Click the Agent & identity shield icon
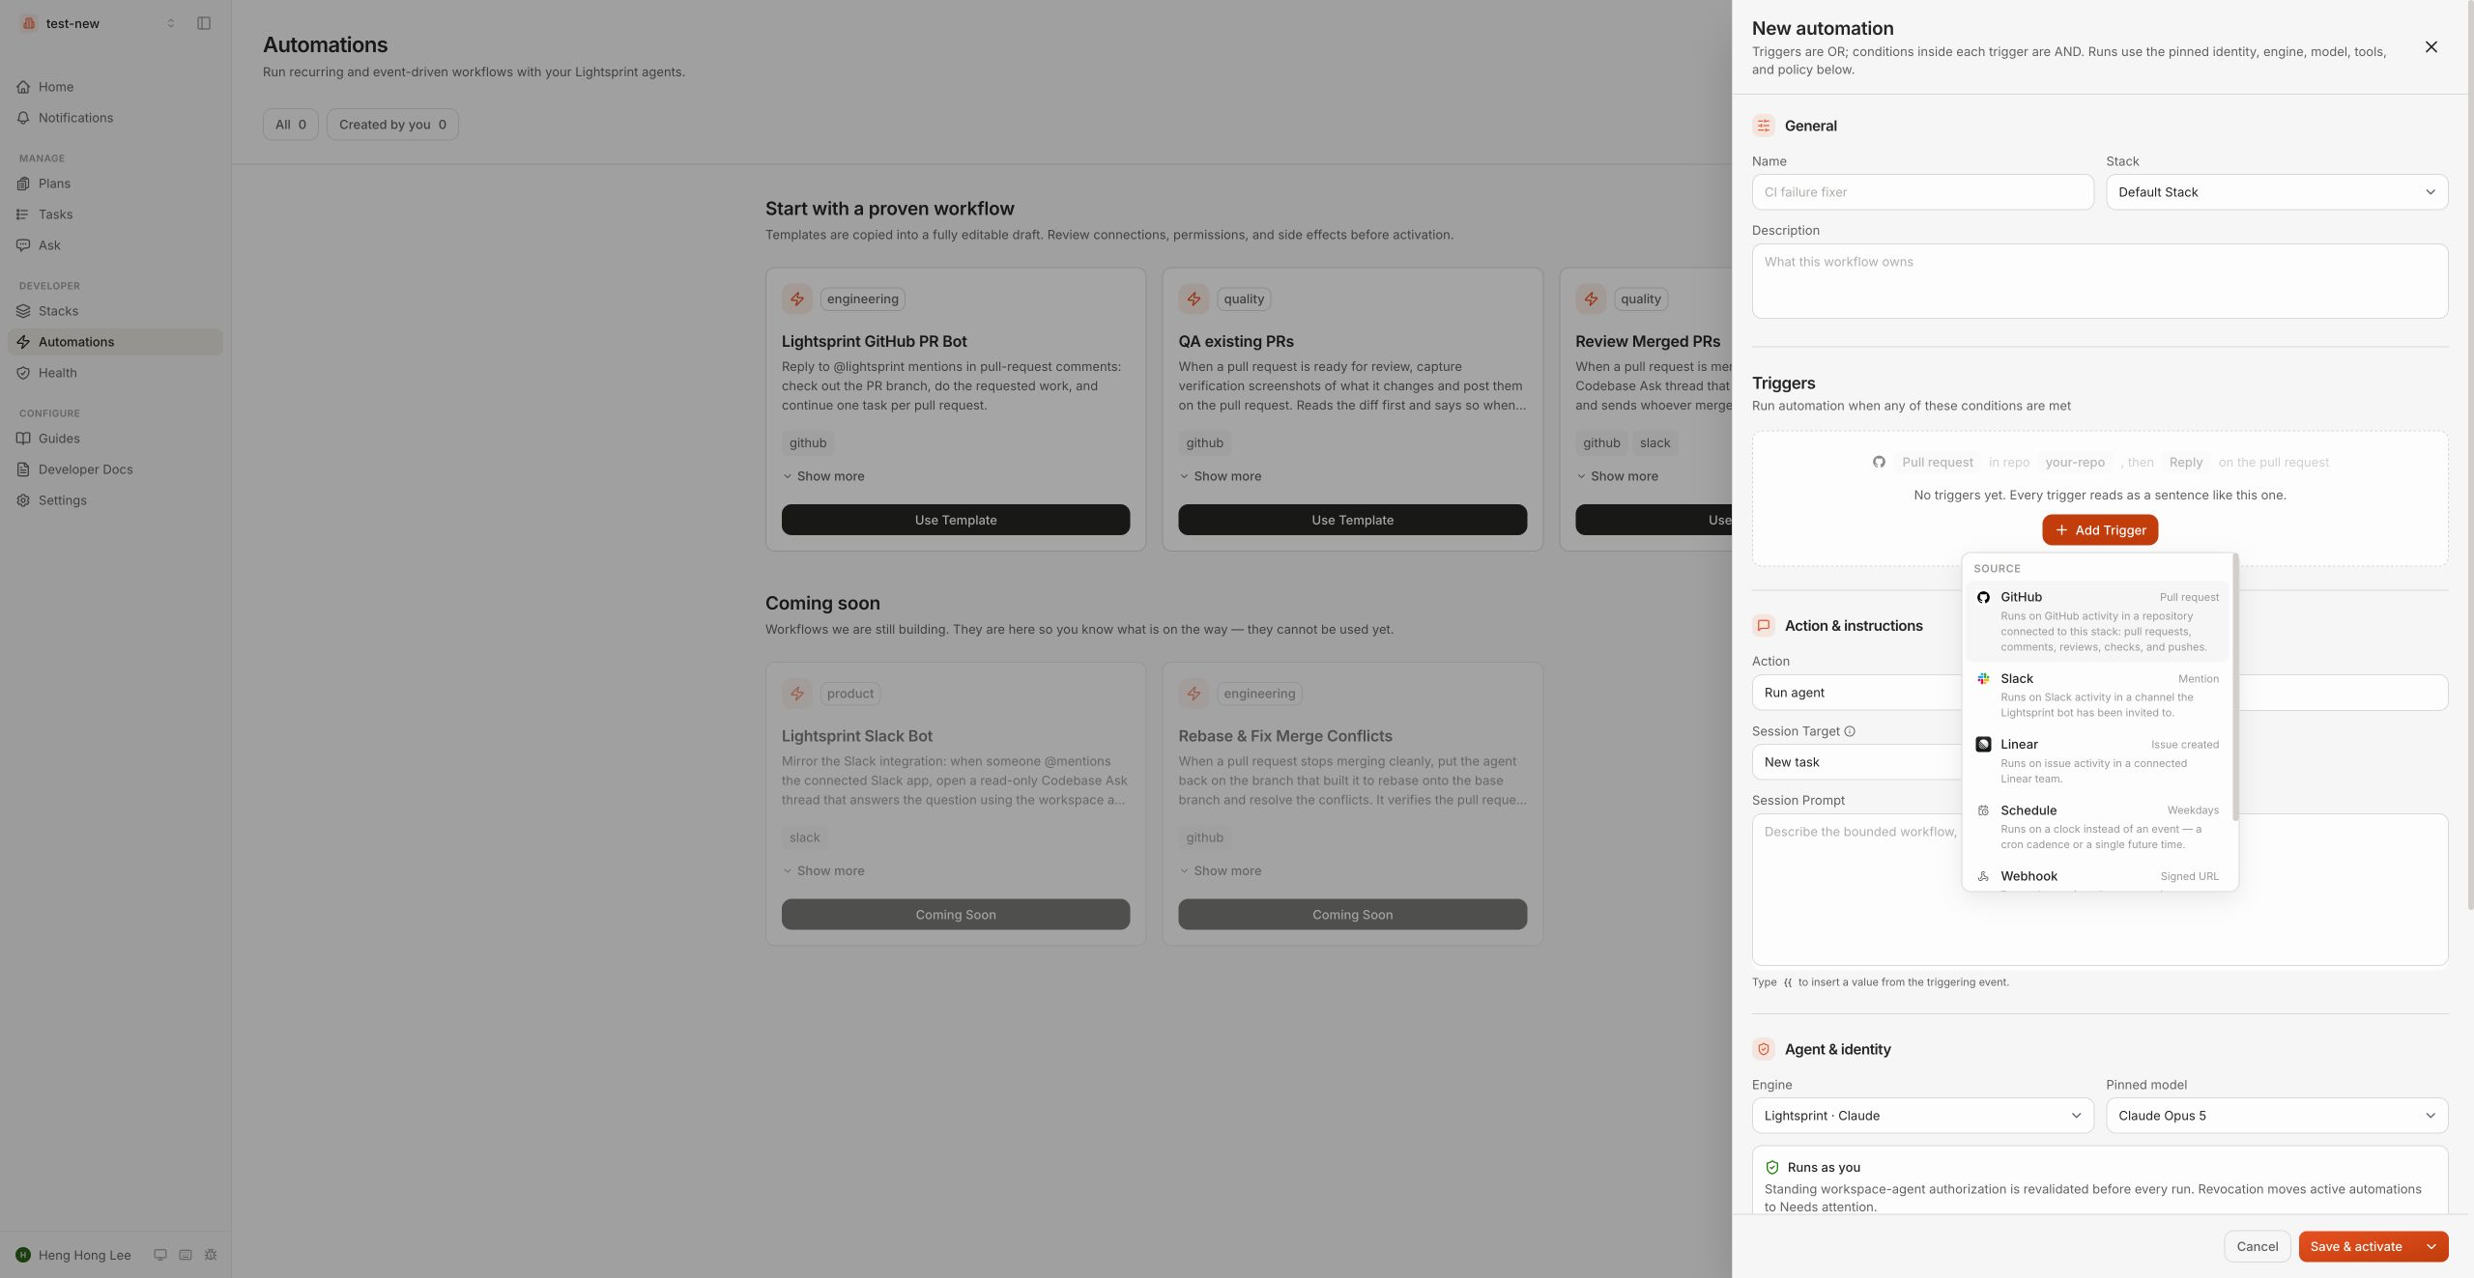2474x1278 pixels. point(1764,1049)
